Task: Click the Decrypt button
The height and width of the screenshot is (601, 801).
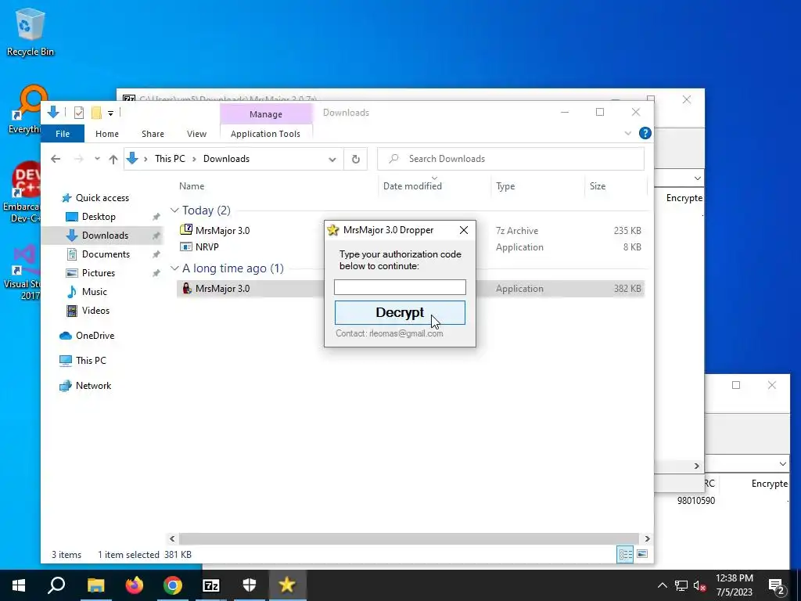Action: tap(400, 313)
